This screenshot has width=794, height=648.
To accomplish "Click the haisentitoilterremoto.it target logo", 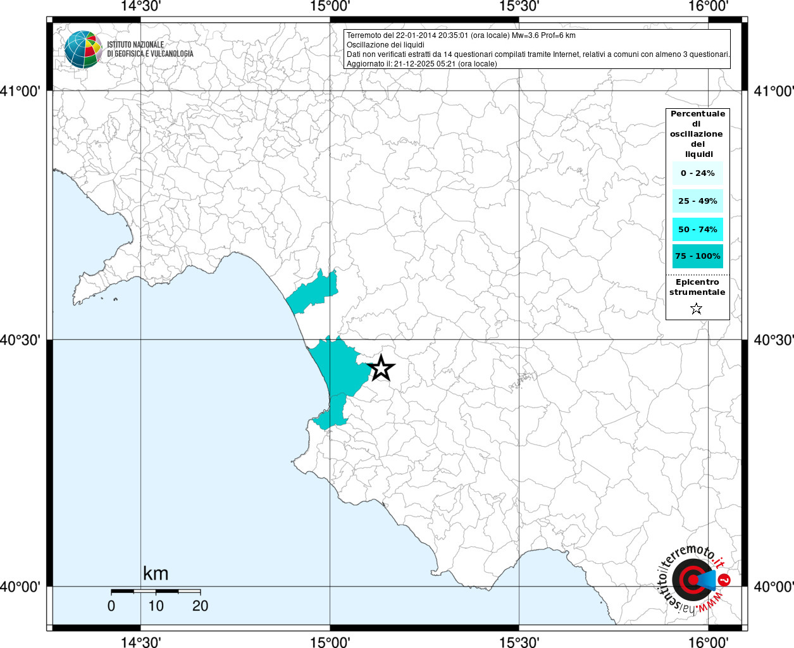I will (x=695, y=580).
